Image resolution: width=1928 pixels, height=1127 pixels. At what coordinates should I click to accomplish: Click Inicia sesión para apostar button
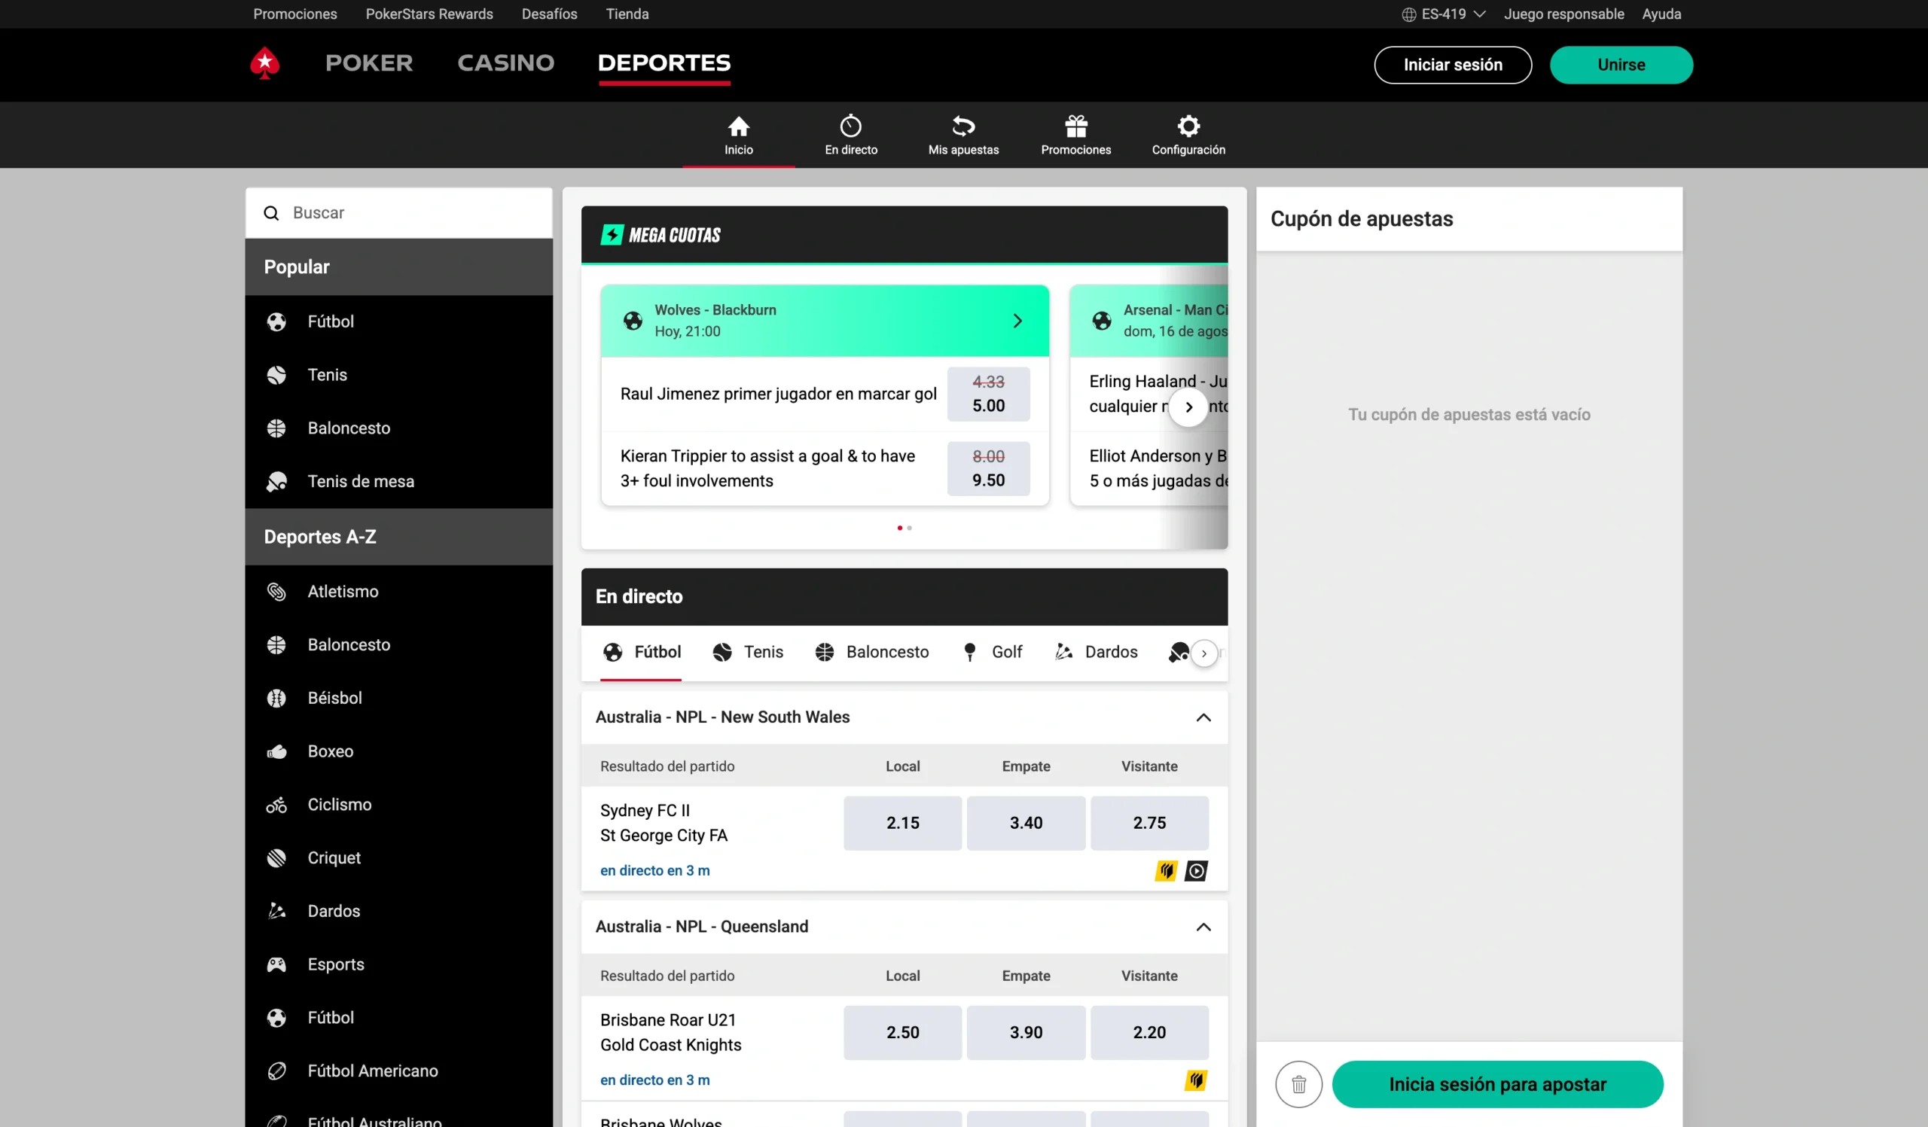tap(1497, 1084)
